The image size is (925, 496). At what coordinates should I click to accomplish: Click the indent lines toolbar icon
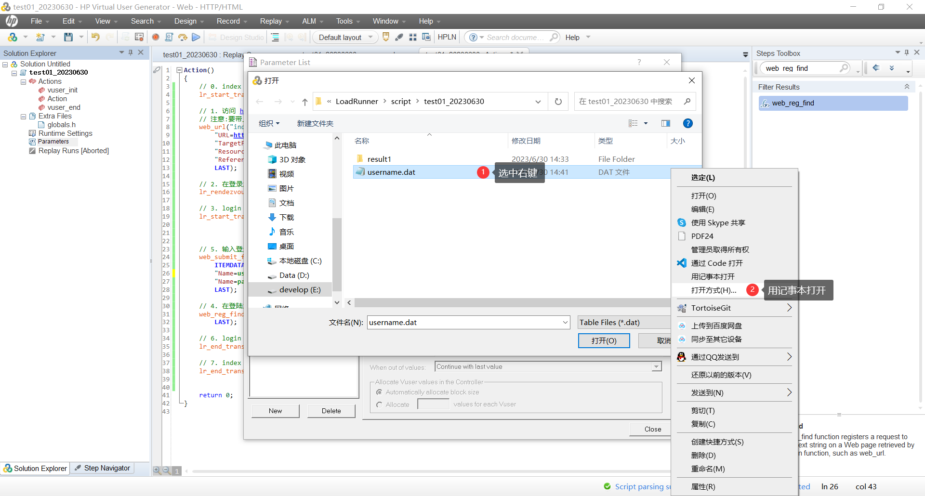[275, 37]
